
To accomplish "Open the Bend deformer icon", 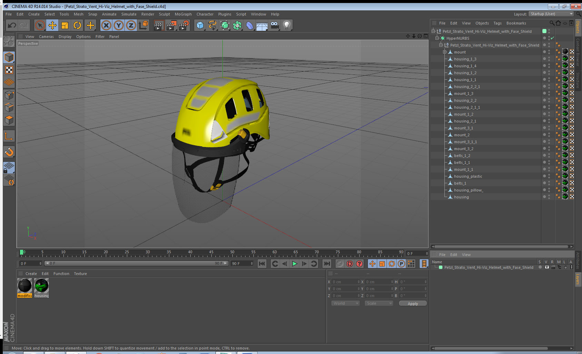I will pyautogui.click(x=250, y=25).
